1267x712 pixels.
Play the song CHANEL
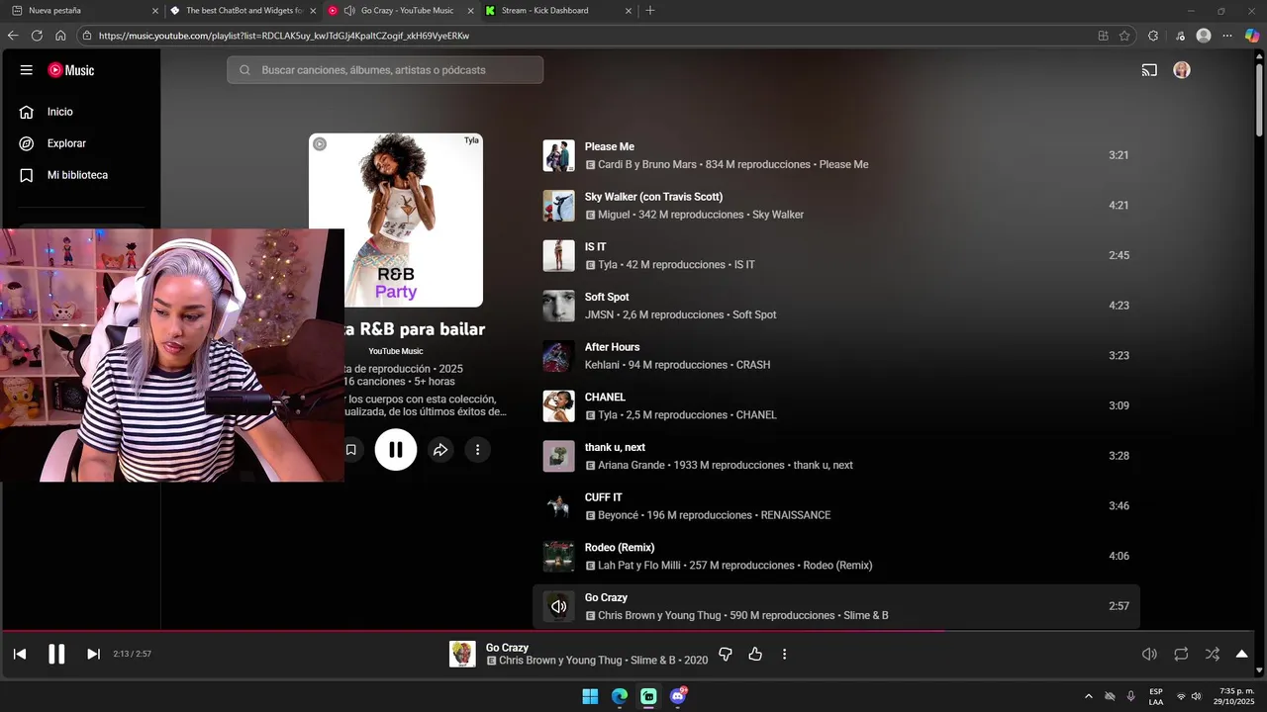point(605,398)
